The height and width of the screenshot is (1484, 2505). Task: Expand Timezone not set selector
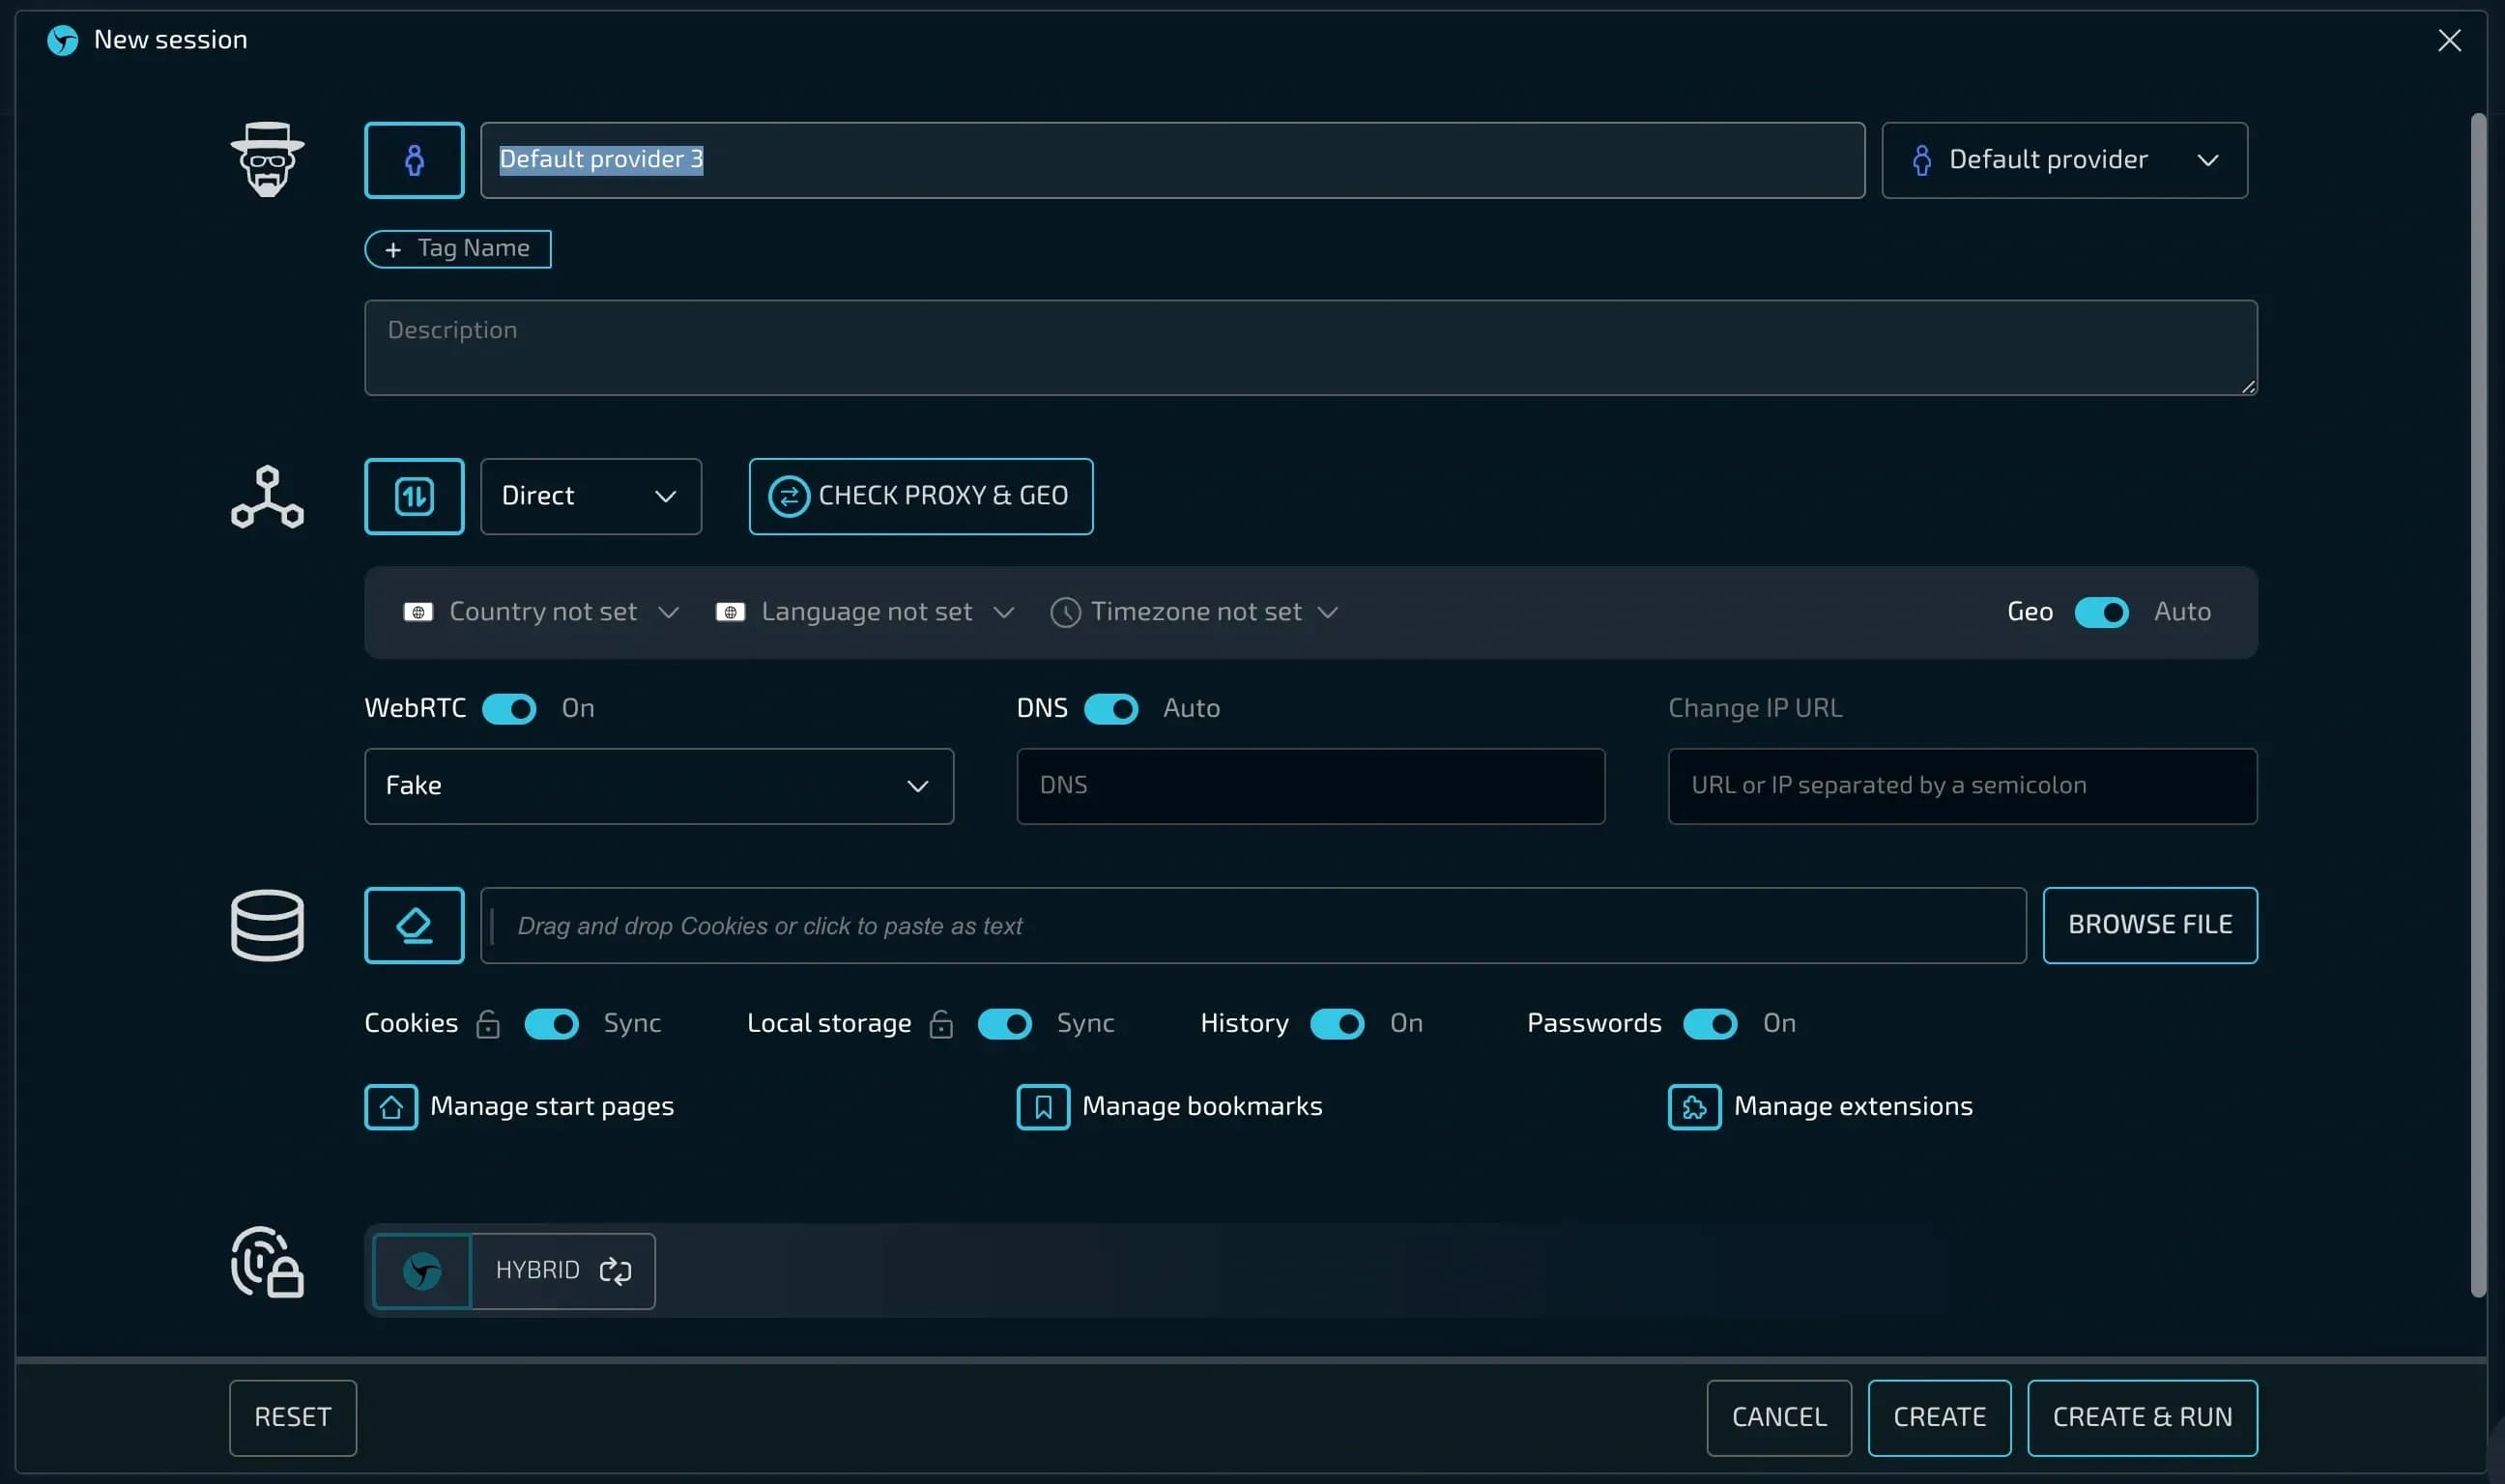coord(1195,612)
